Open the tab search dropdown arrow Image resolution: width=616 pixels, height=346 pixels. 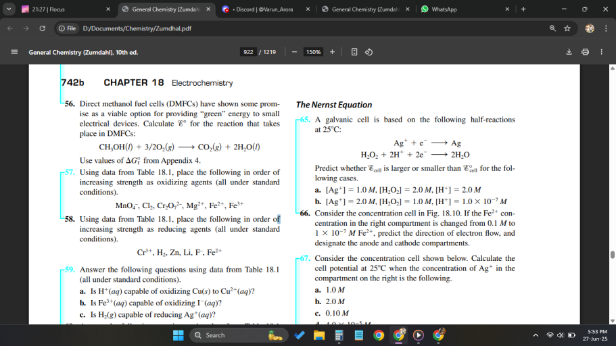pos(9,9)
